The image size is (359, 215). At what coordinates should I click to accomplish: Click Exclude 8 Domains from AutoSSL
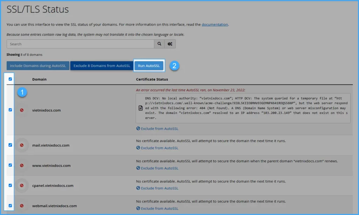[x=102, y=66]
